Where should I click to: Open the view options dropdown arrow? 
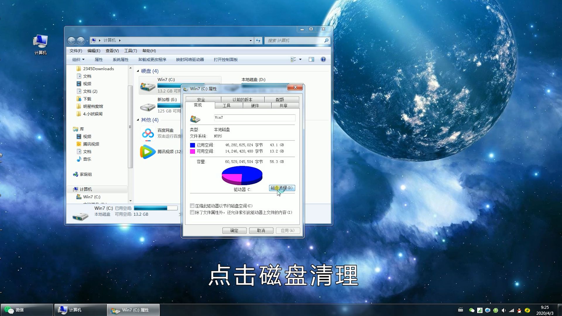point(300,59)
